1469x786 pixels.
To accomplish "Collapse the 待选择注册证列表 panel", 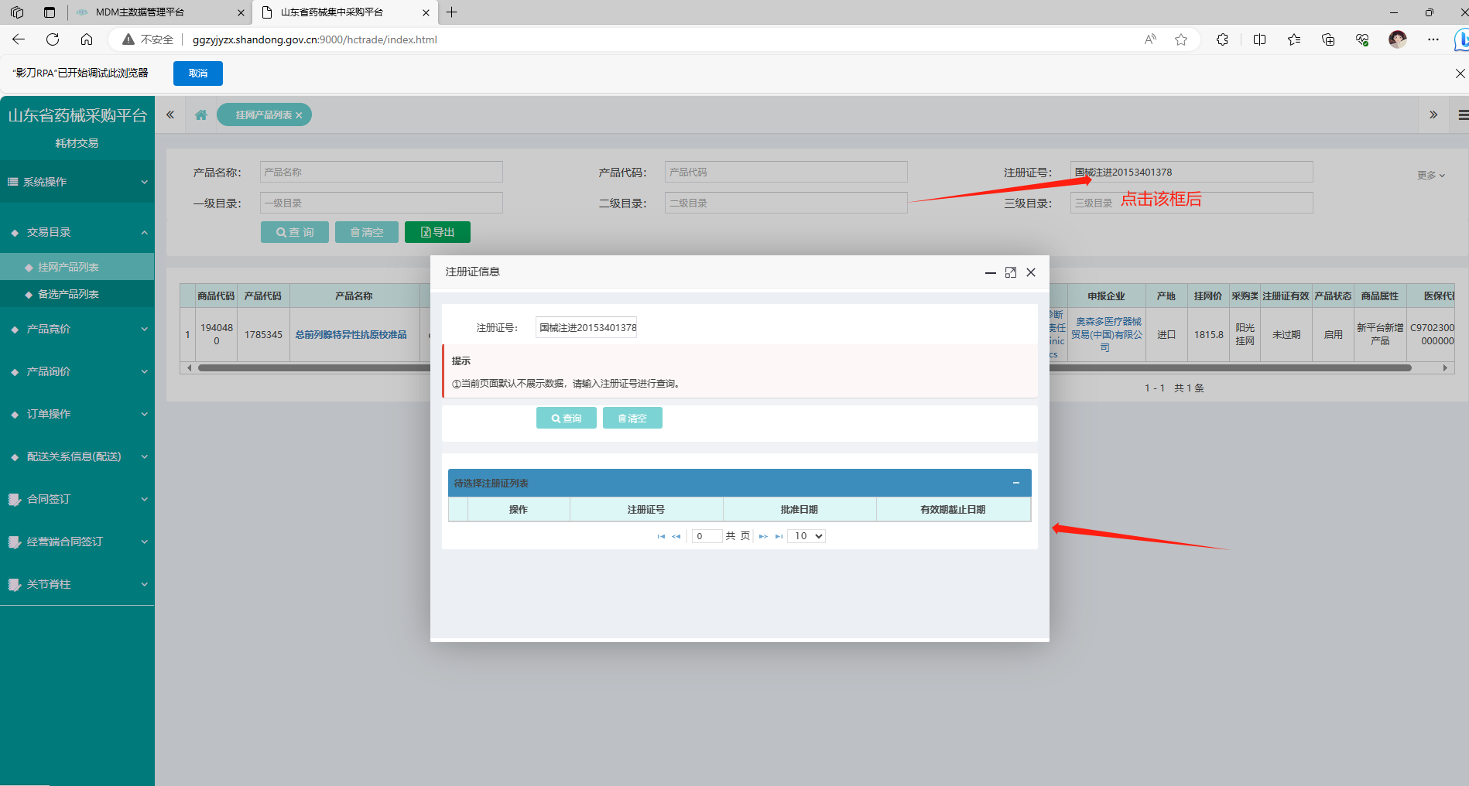I will pyautogui.click(x=1016, y=483).
